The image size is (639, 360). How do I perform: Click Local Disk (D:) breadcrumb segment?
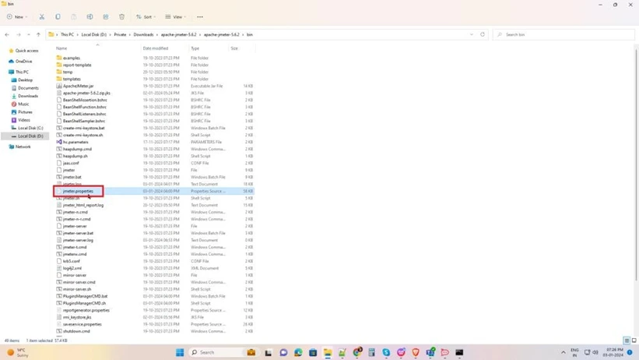coord(93,35)
